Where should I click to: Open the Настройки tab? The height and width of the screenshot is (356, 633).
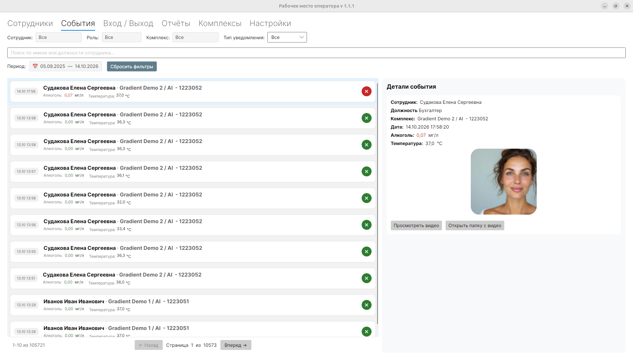[270, 23]
